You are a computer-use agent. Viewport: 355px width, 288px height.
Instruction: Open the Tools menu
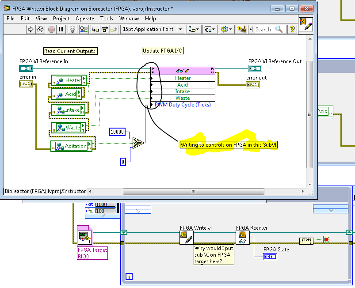coord(107,19)
